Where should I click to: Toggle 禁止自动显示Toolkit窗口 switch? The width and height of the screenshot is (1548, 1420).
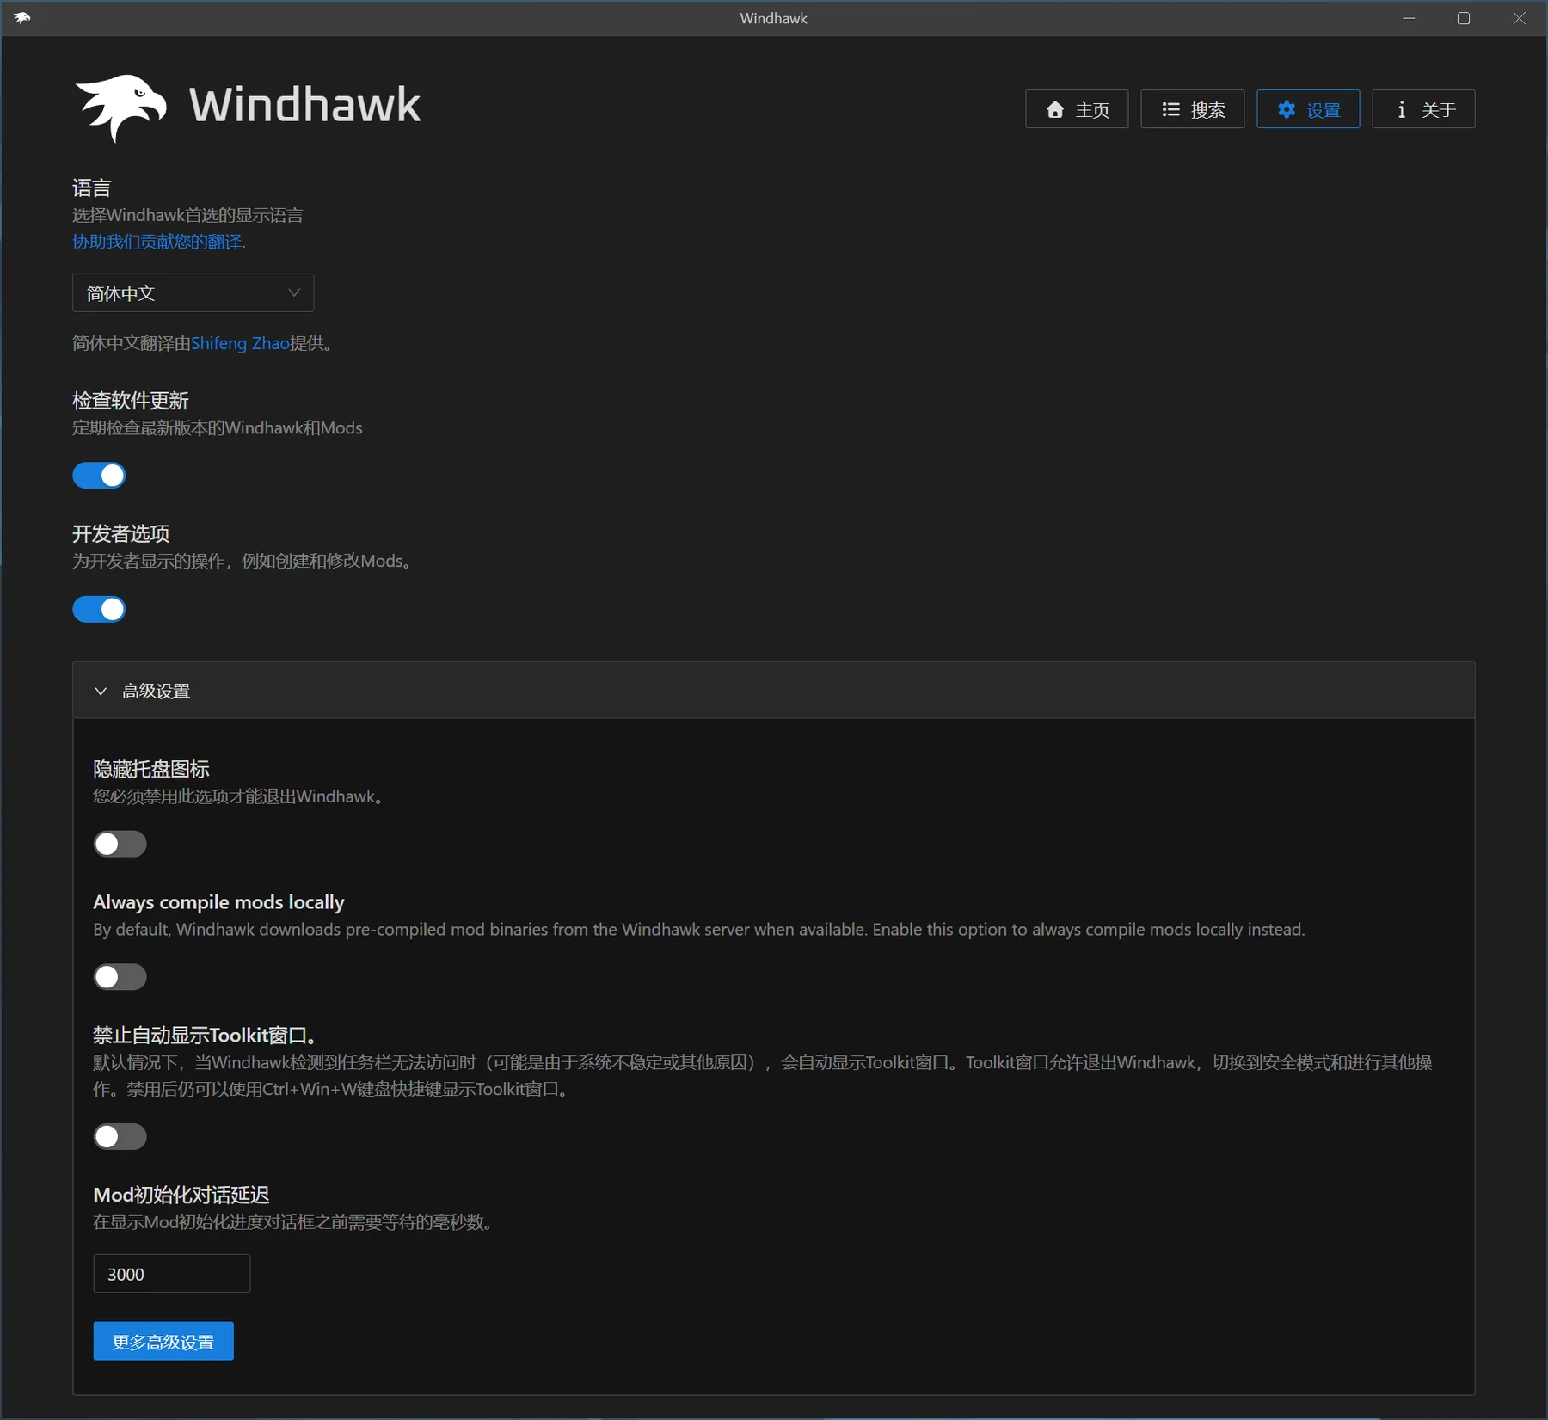120,1136
